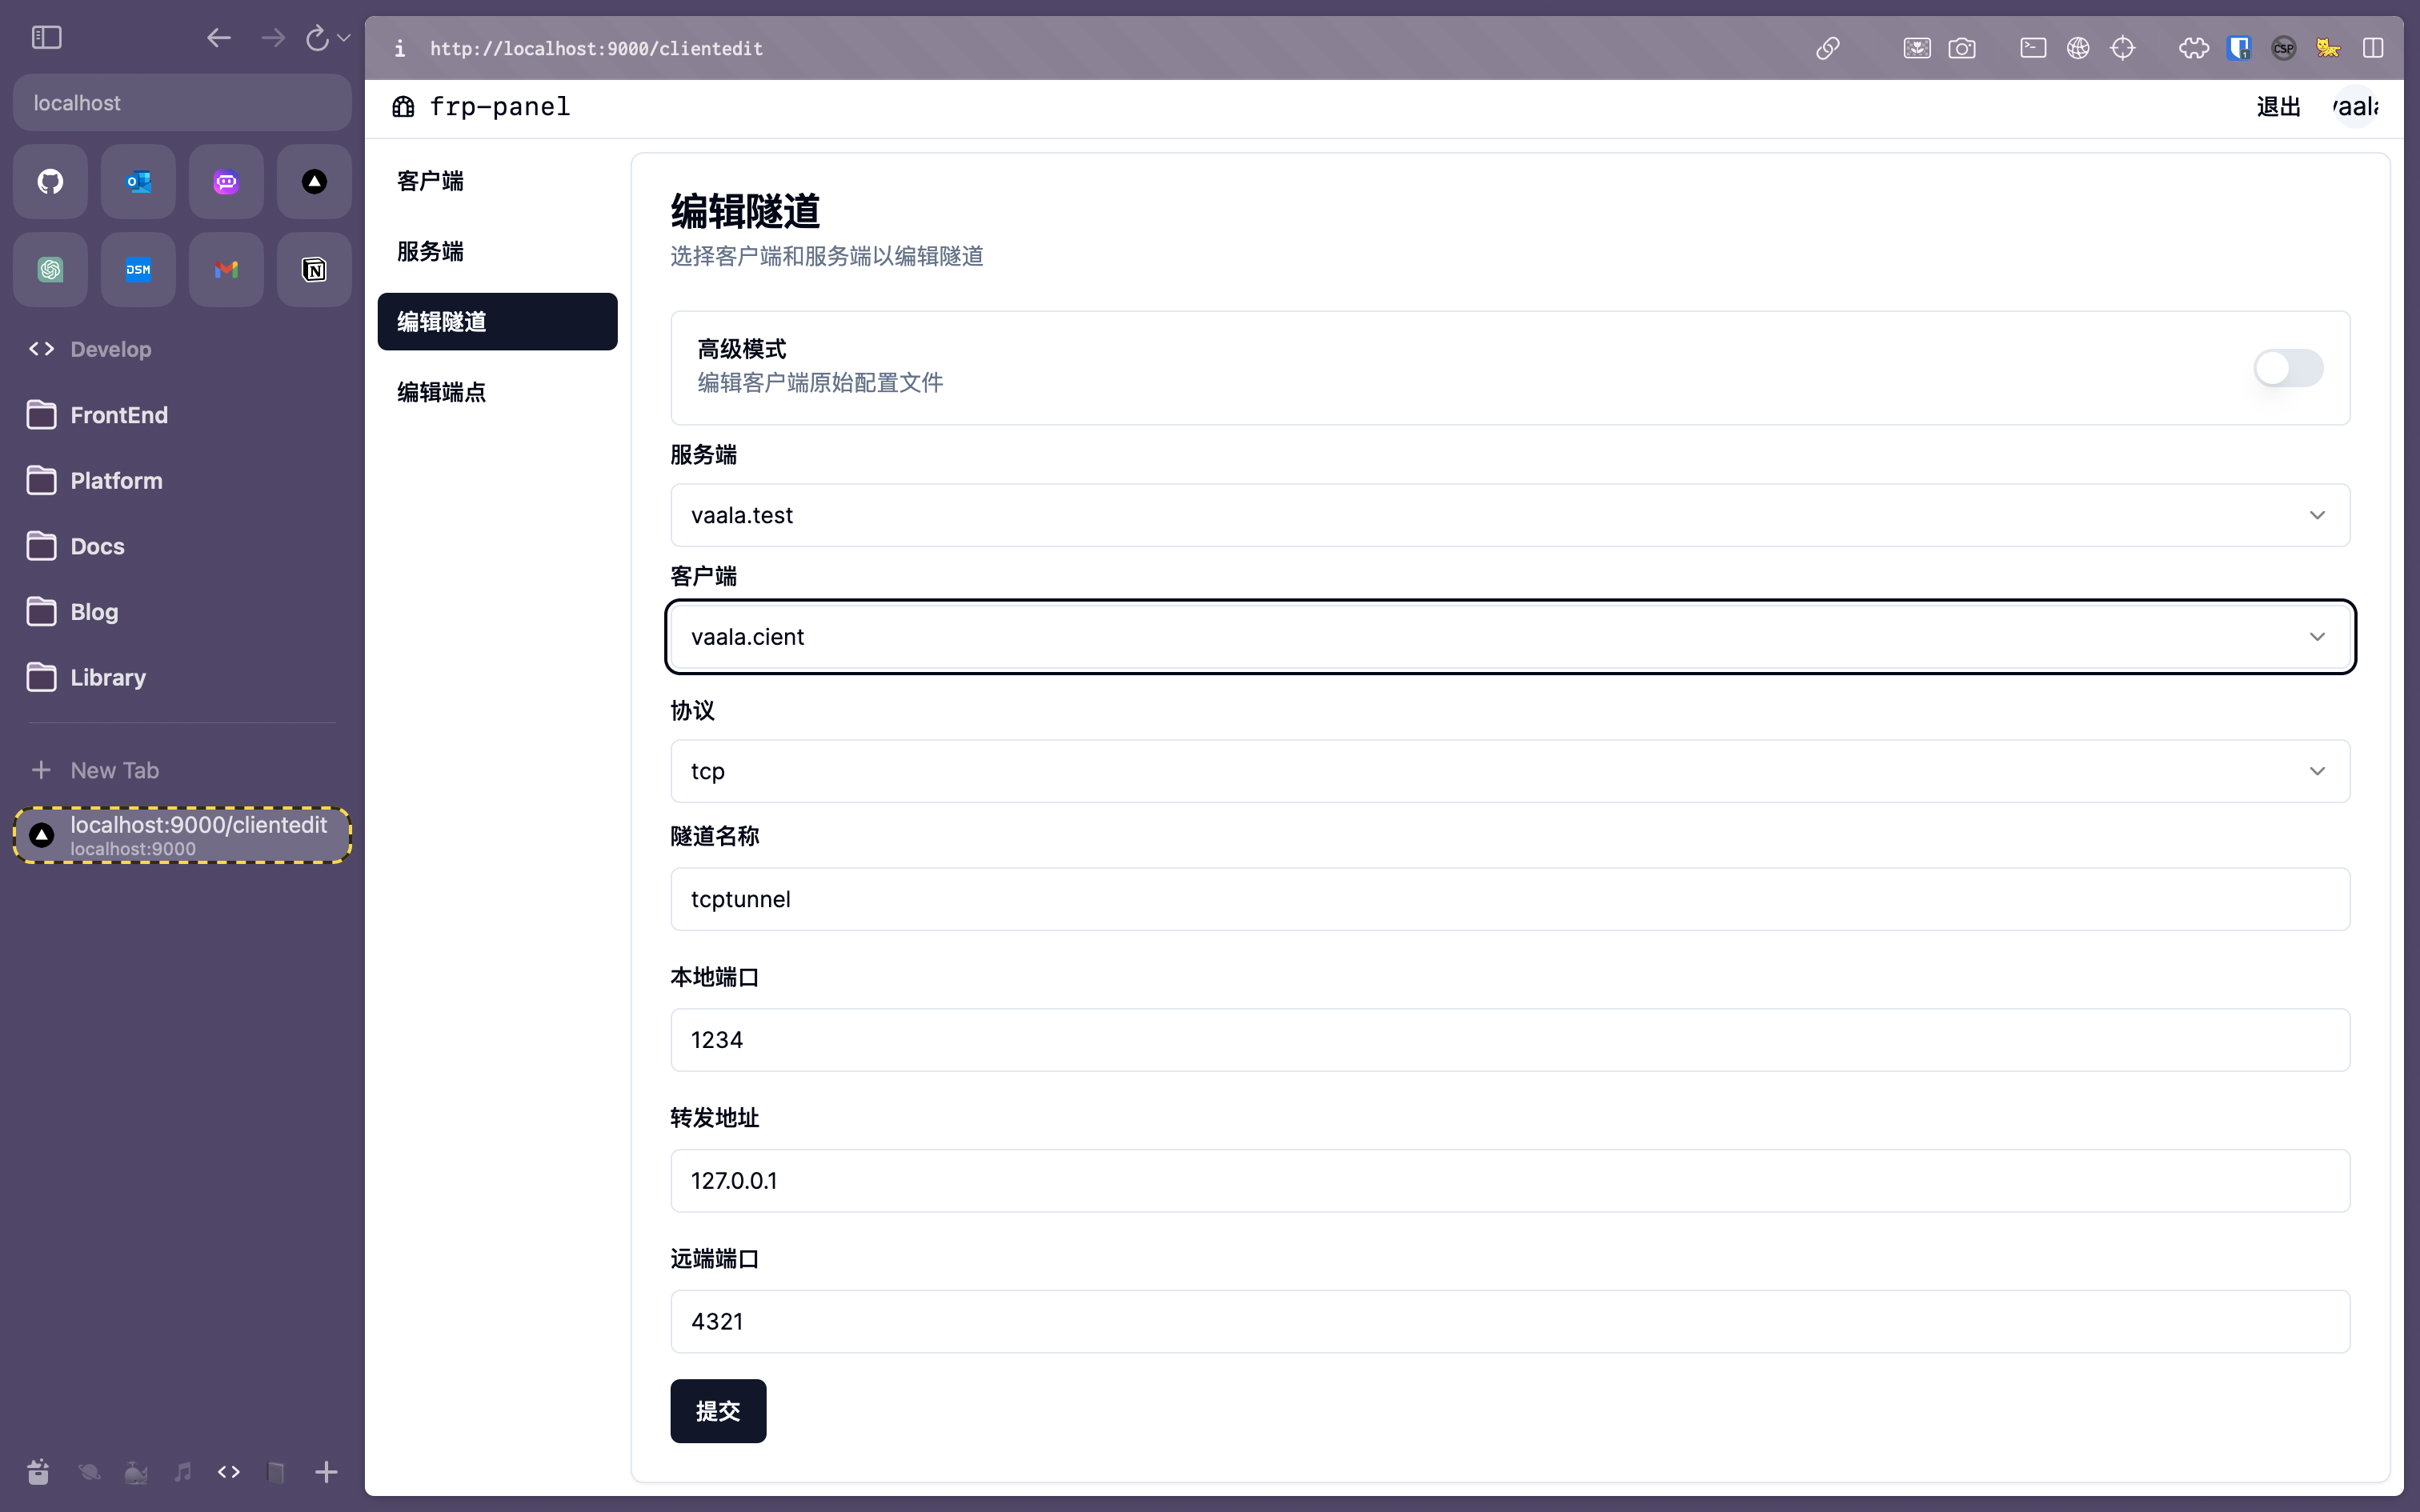Image resolution: width=2420 pixels, height=1512 pixels.
Task: Expand the 协议 dropdown showing tcp
Action: tap(1509, 771)
